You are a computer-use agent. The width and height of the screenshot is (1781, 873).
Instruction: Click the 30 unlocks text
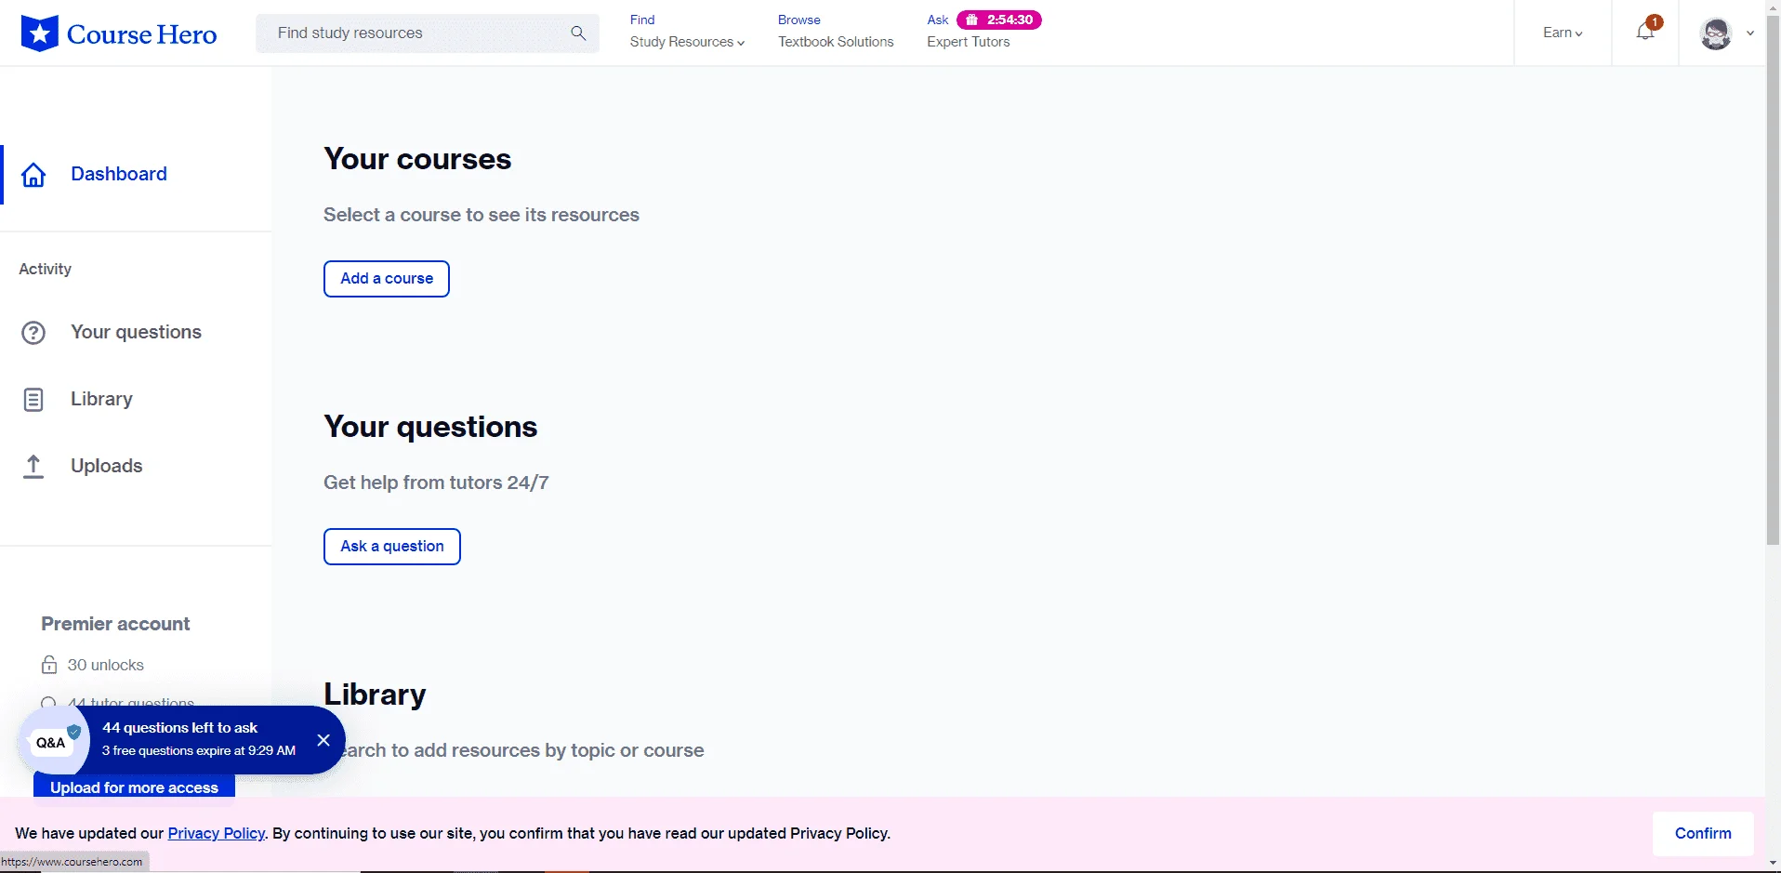106,665
